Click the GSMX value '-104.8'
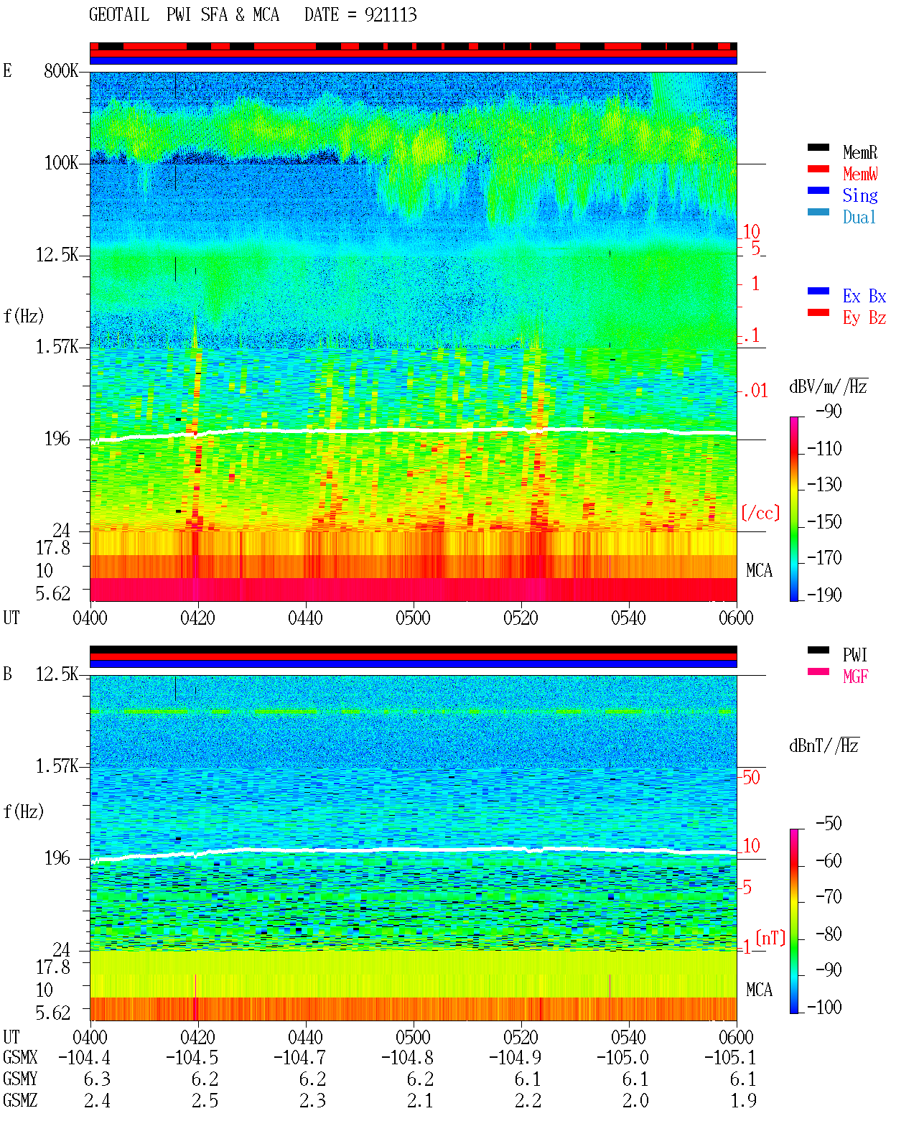The width and height of the screenshot is (919, 1144). tap(407, 1058)
